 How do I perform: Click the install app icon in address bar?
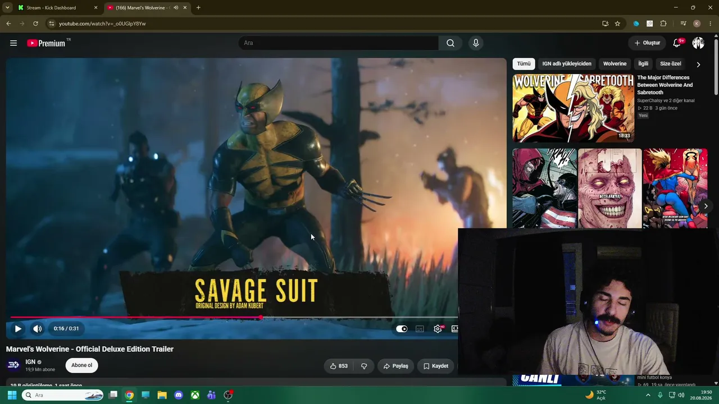click(x=605, y=24)
